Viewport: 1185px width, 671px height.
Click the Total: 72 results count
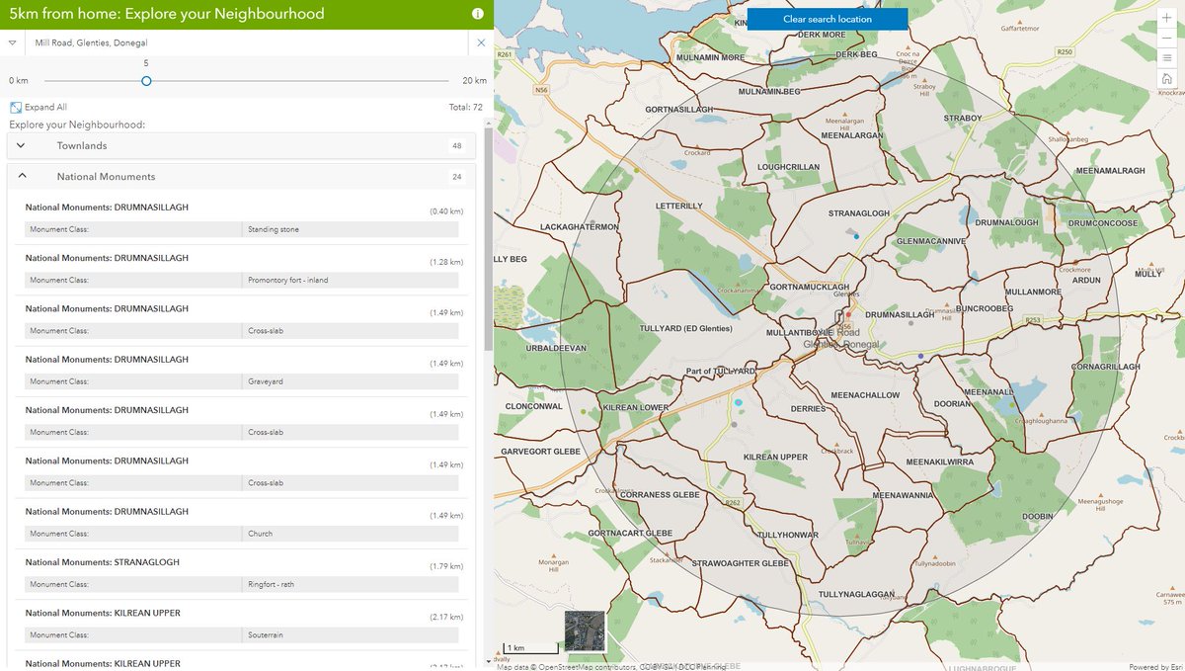pos(466,107)
